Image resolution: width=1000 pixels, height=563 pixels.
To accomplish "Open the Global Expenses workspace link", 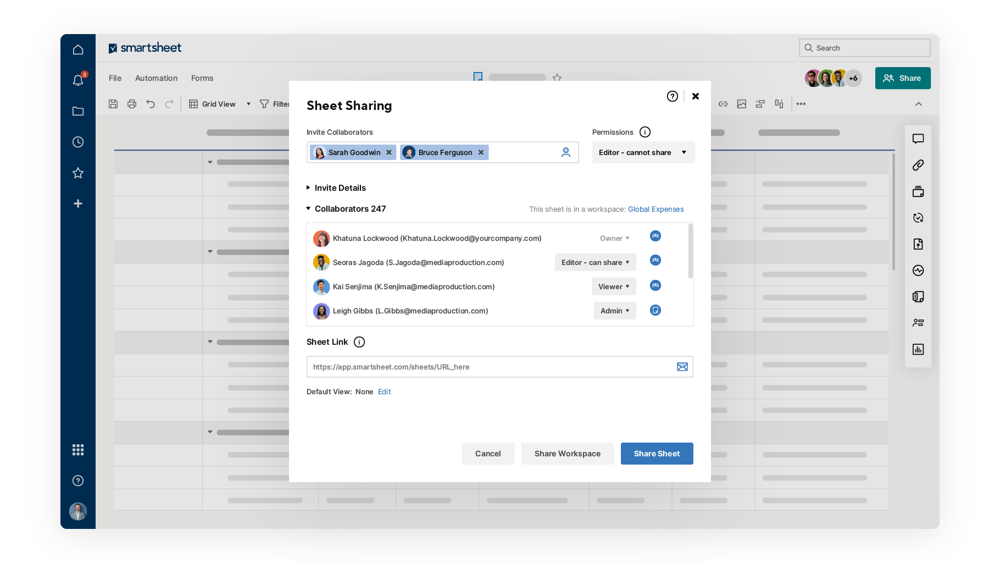I will [655, 209].
